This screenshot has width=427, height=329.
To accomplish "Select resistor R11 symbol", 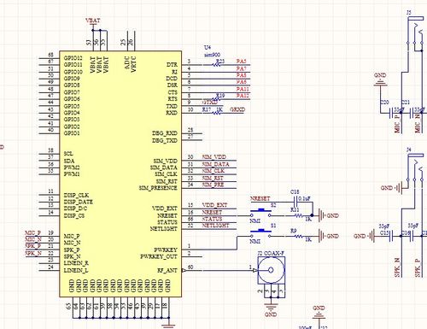I will pos(298,215).
